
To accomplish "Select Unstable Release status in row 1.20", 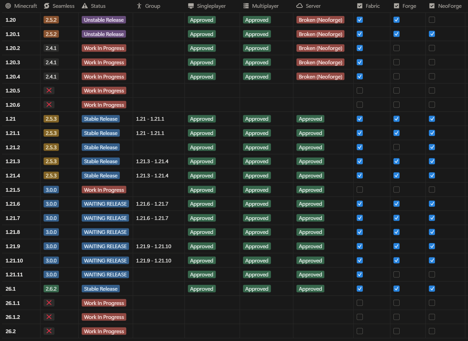I will click(x=104, y=20).
